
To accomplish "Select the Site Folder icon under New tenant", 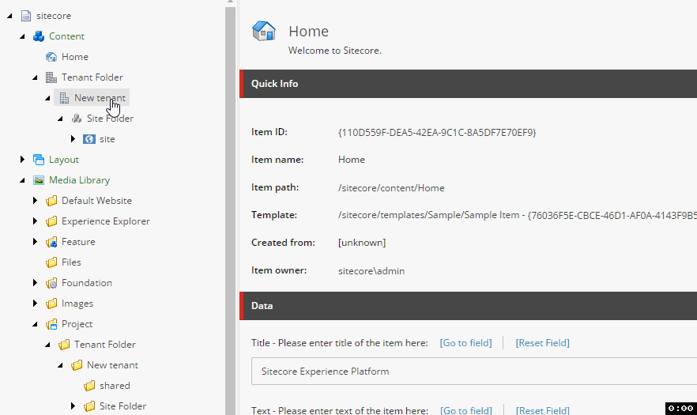I will click(77, 119).
